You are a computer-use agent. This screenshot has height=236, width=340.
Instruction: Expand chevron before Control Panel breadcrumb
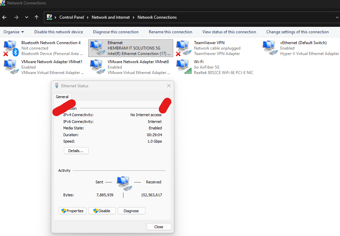tap(55, 17)
